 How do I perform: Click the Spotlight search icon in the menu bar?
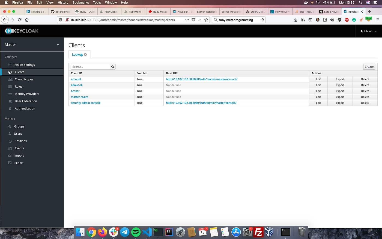coord(360,2)
